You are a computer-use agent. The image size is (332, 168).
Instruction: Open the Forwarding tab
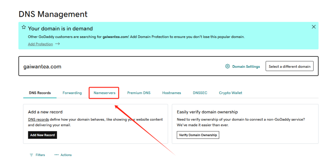coord(72,93)
